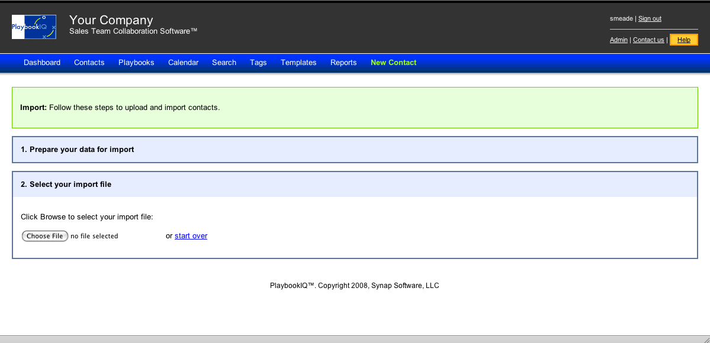Open the Admin link

pos(618,40)
